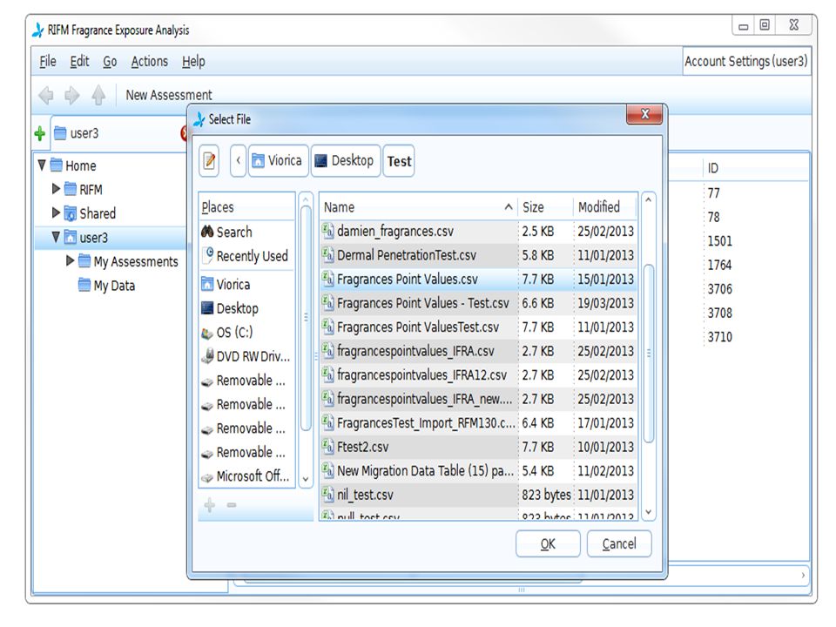Image resolution: width=836 pixels, height=627 pixels.
Task: Click the Places list scroll down arrow
Action: click(x=306, y=479)
